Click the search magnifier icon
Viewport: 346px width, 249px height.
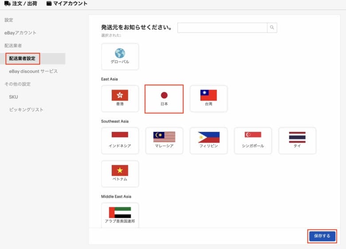[272, 28]
